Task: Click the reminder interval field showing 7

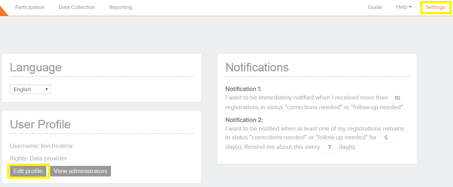Action: tap(329, 147)
